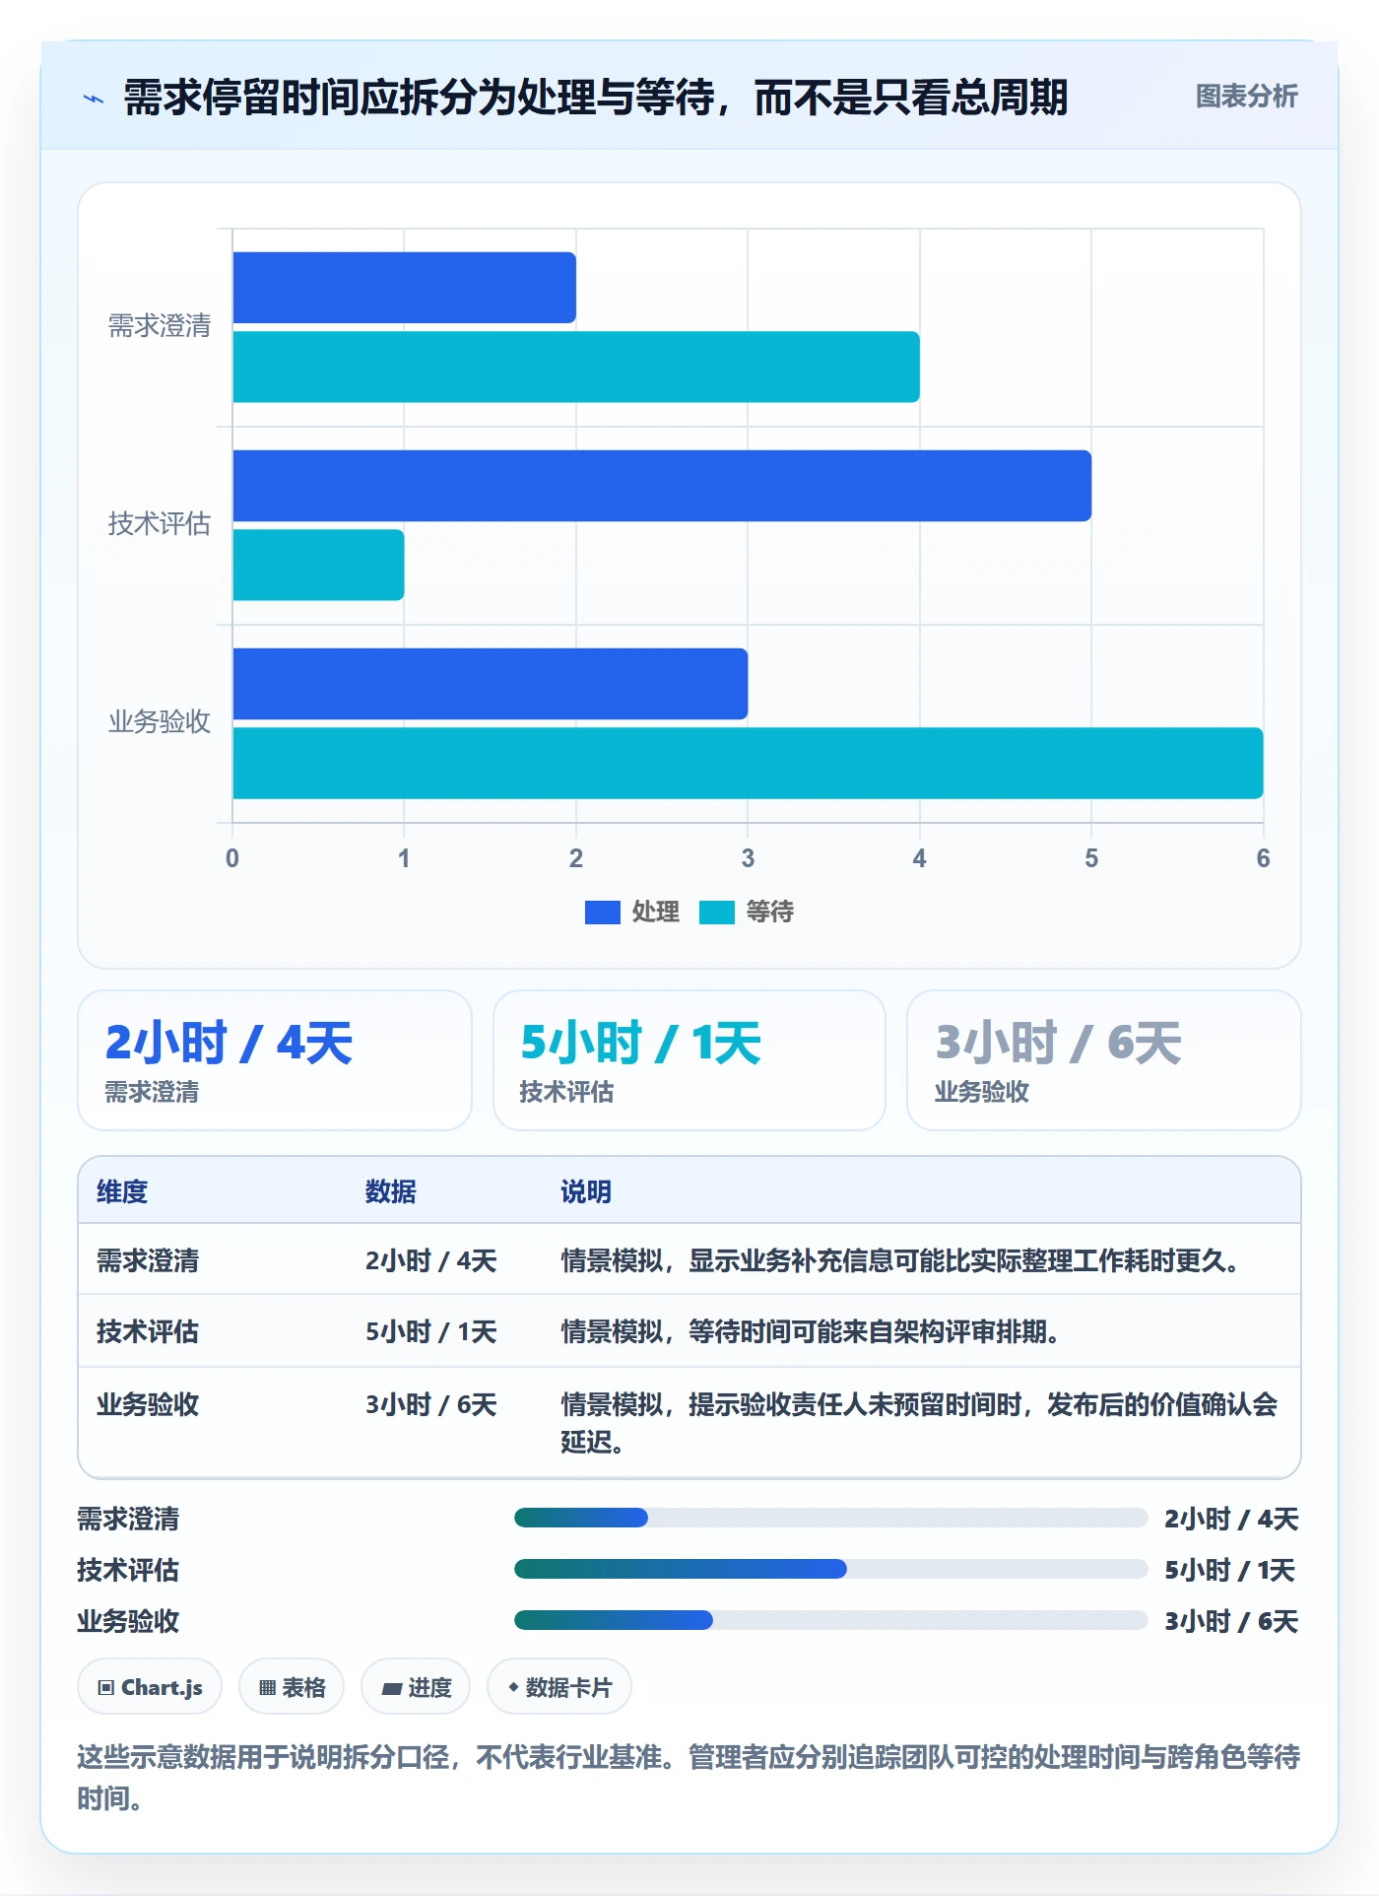
Task: Select the 技术评估 blue processing bar
Action: point(662,486)
